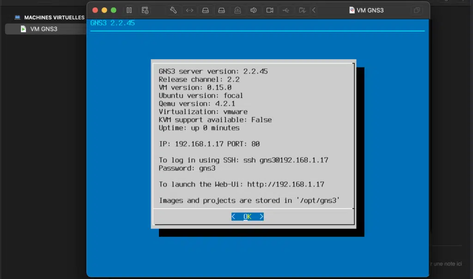
Task: Click the 'Password: gns3' line
Action: coord(187,168)
